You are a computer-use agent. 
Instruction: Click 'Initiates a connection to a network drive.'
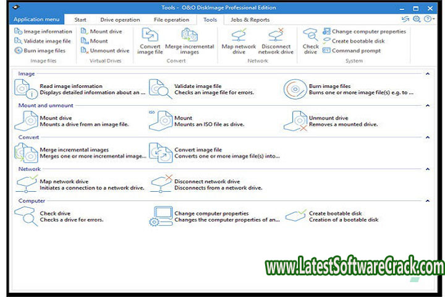click(x=92, y=188)
